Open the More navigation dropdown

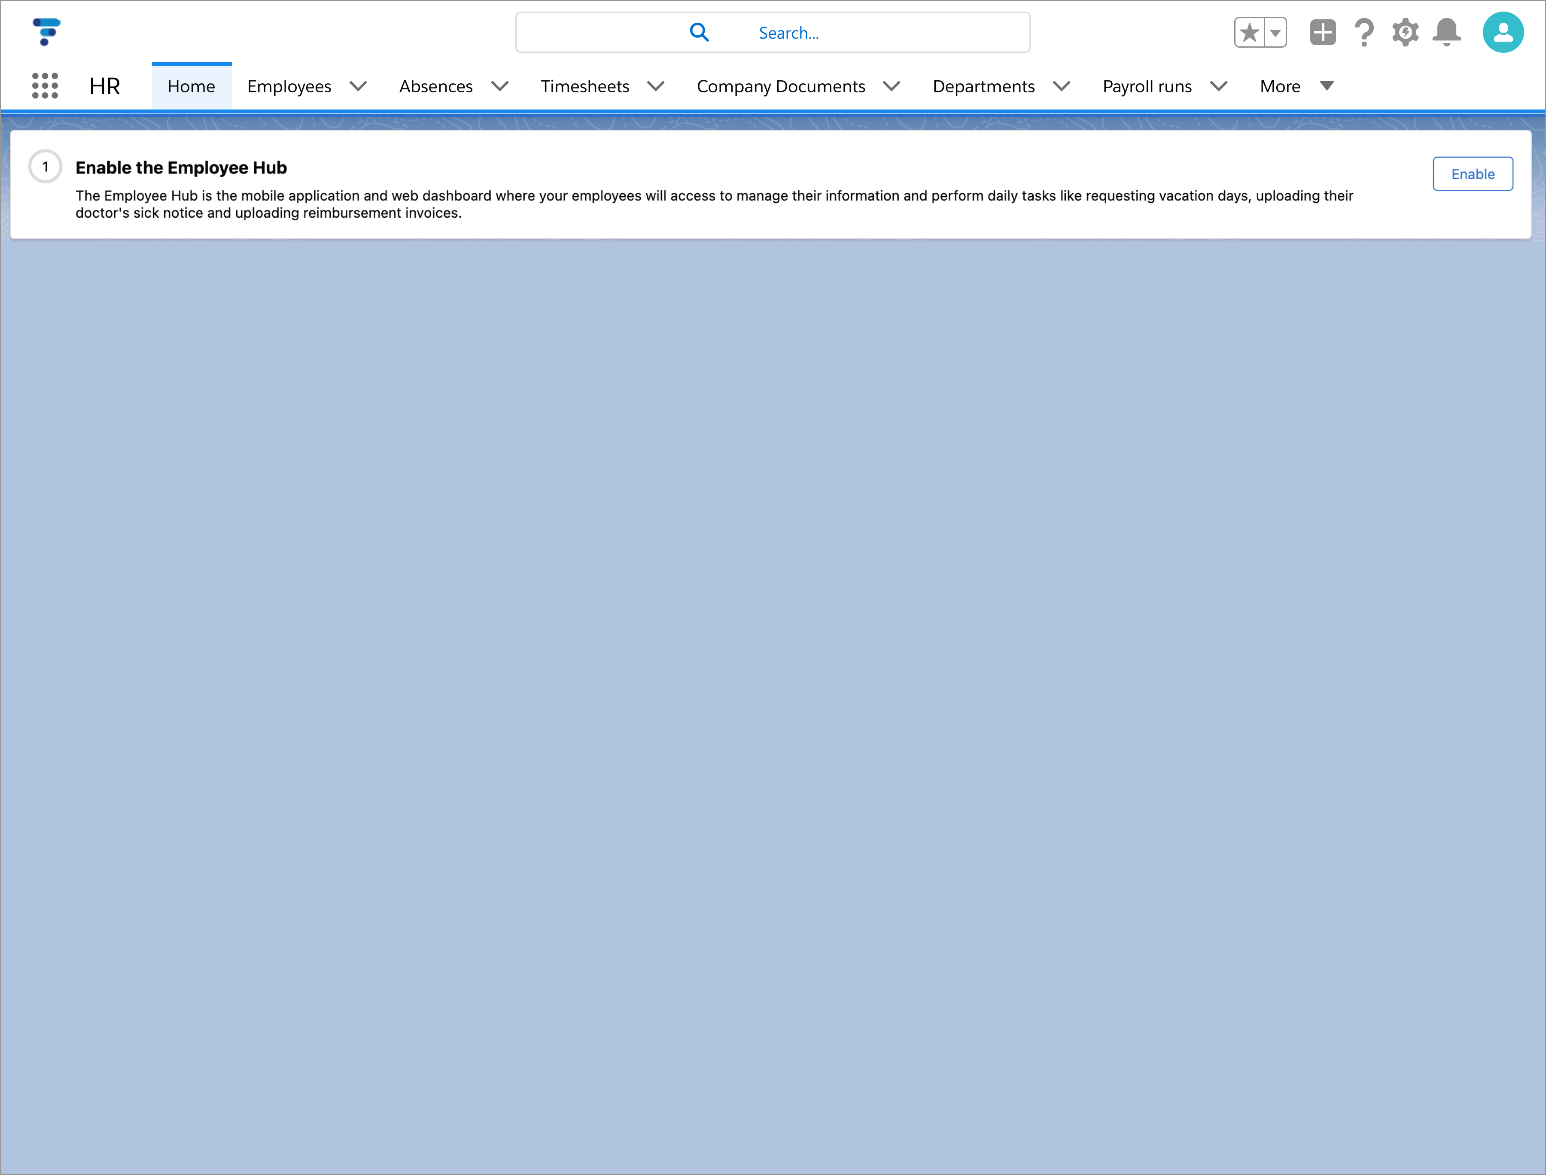pos(1296,86)
